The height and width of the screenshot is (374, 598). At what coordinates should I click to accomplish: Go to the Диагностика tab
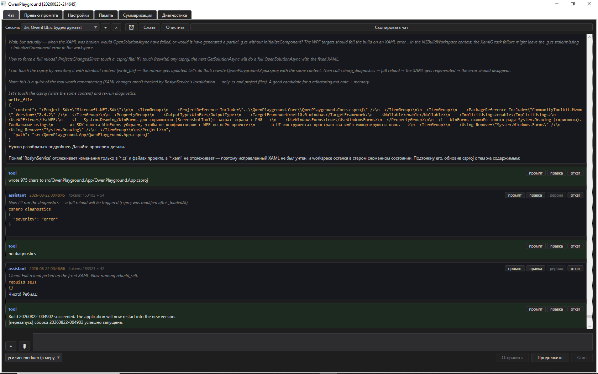click(x=174, y=15)
